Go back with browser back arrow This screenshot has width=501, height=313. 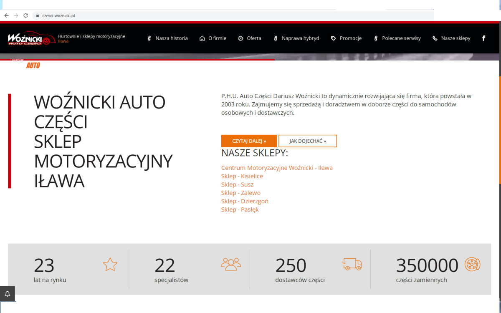pyautogui.click(x=6, y=15)
